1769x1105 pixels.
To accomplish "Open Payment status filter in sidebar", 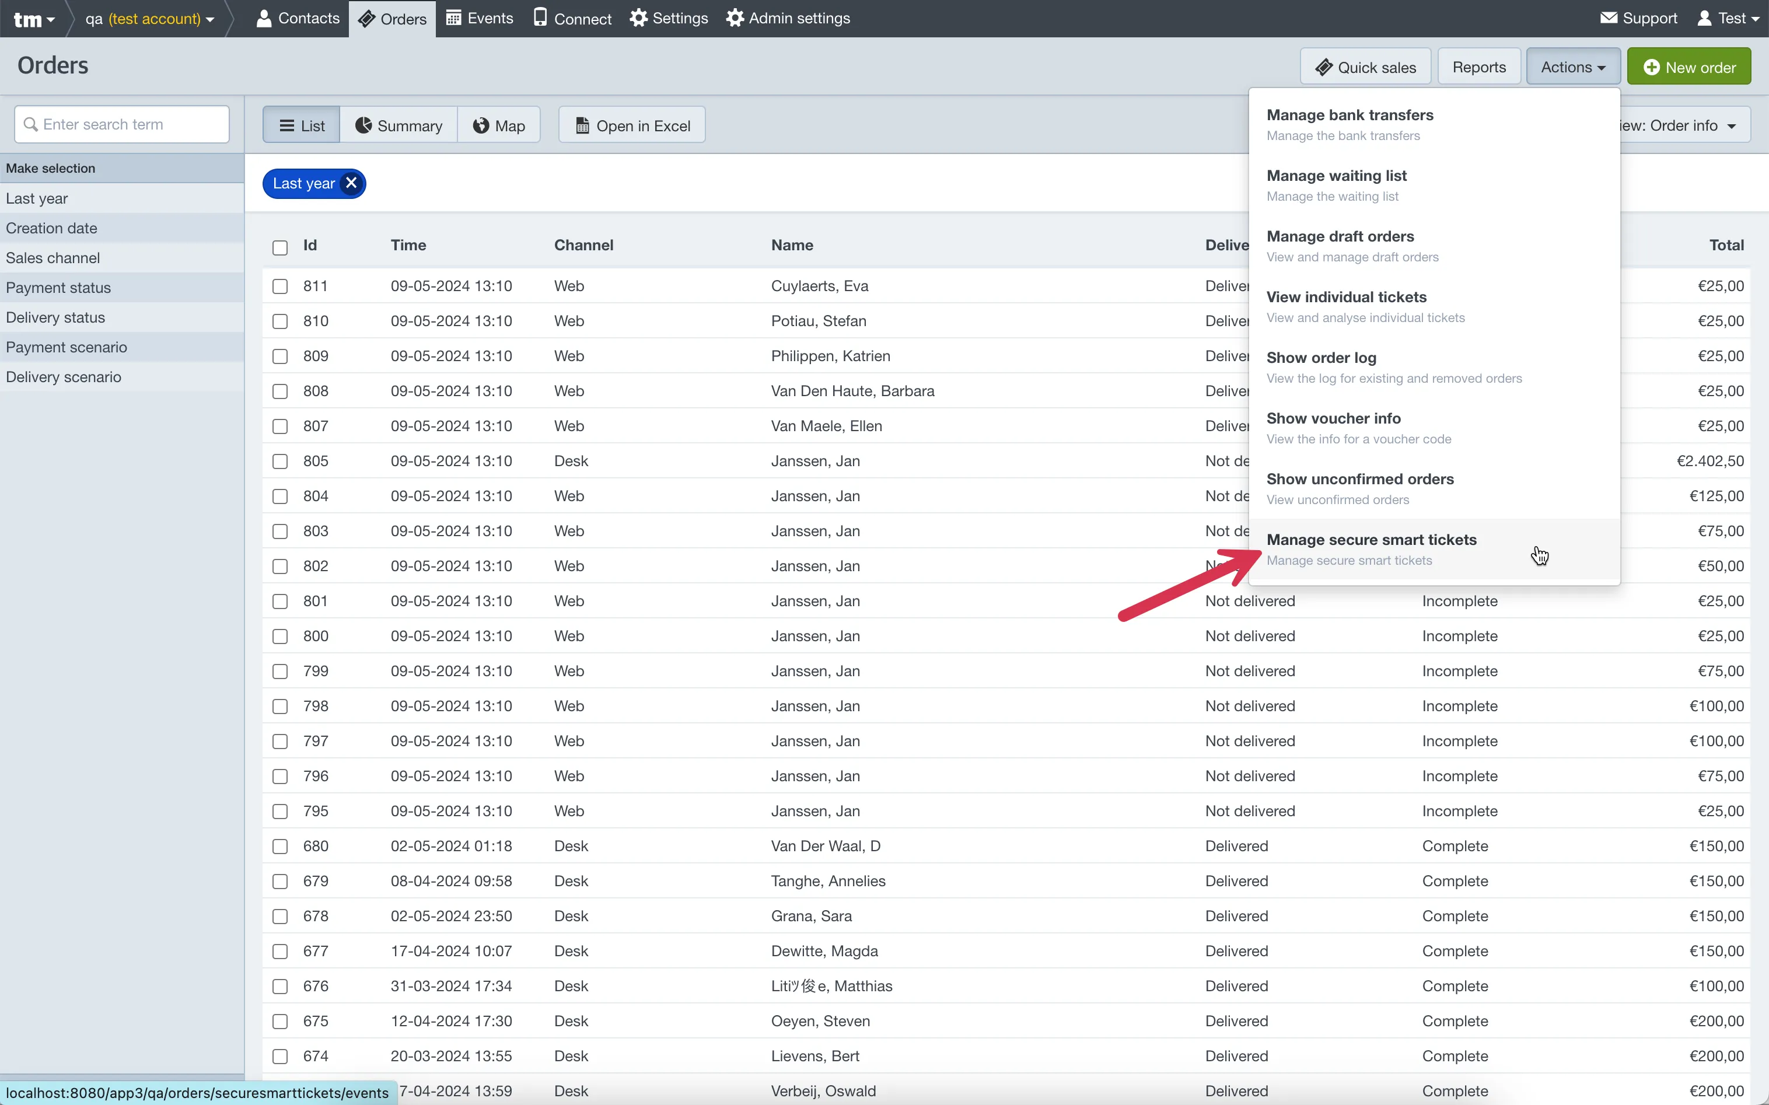I will (x=122, y=287).
